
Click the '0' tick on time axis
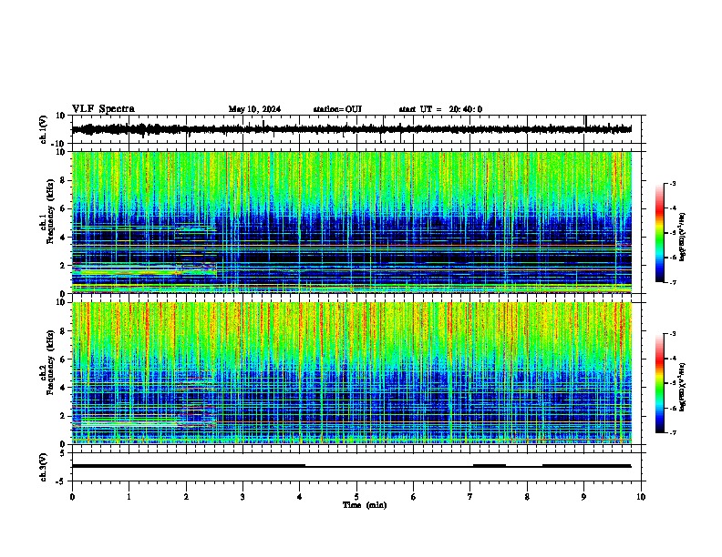pyautogui.click(x=72, y=497)
